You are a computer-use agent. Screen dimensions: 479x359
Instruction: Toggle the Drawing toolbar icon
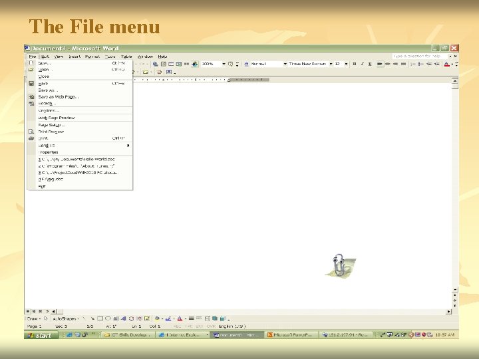tap(194, 64)
